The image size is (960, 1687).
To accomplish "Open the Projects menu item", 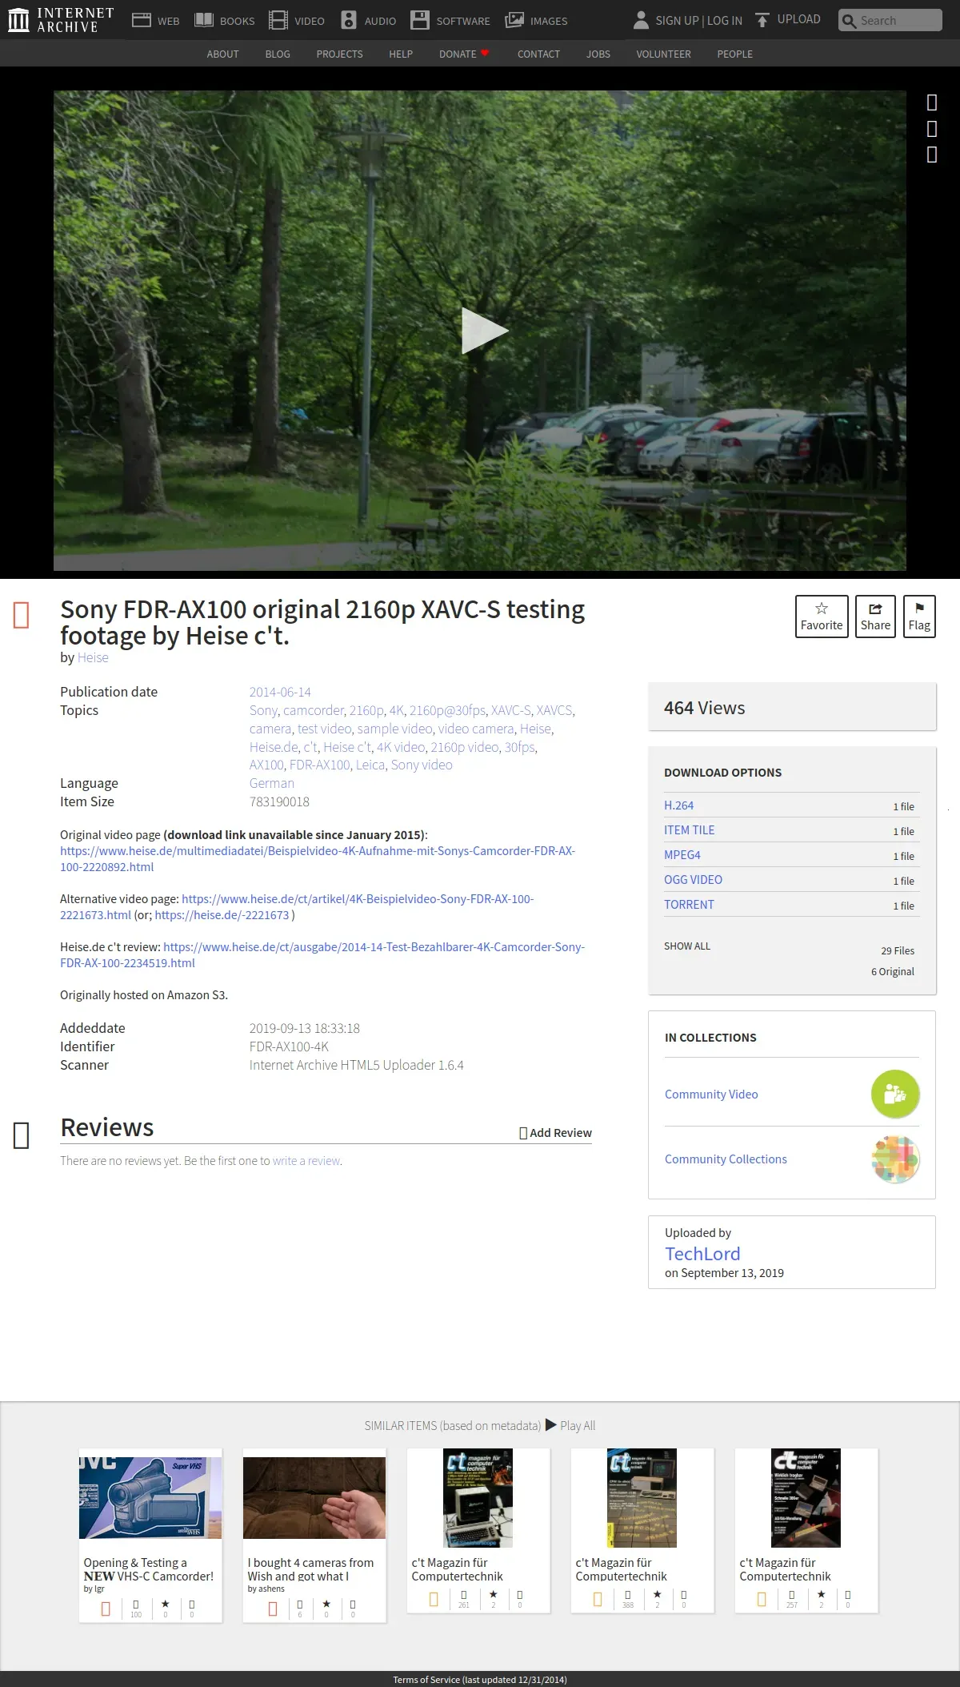I will (x=339, y=54).
